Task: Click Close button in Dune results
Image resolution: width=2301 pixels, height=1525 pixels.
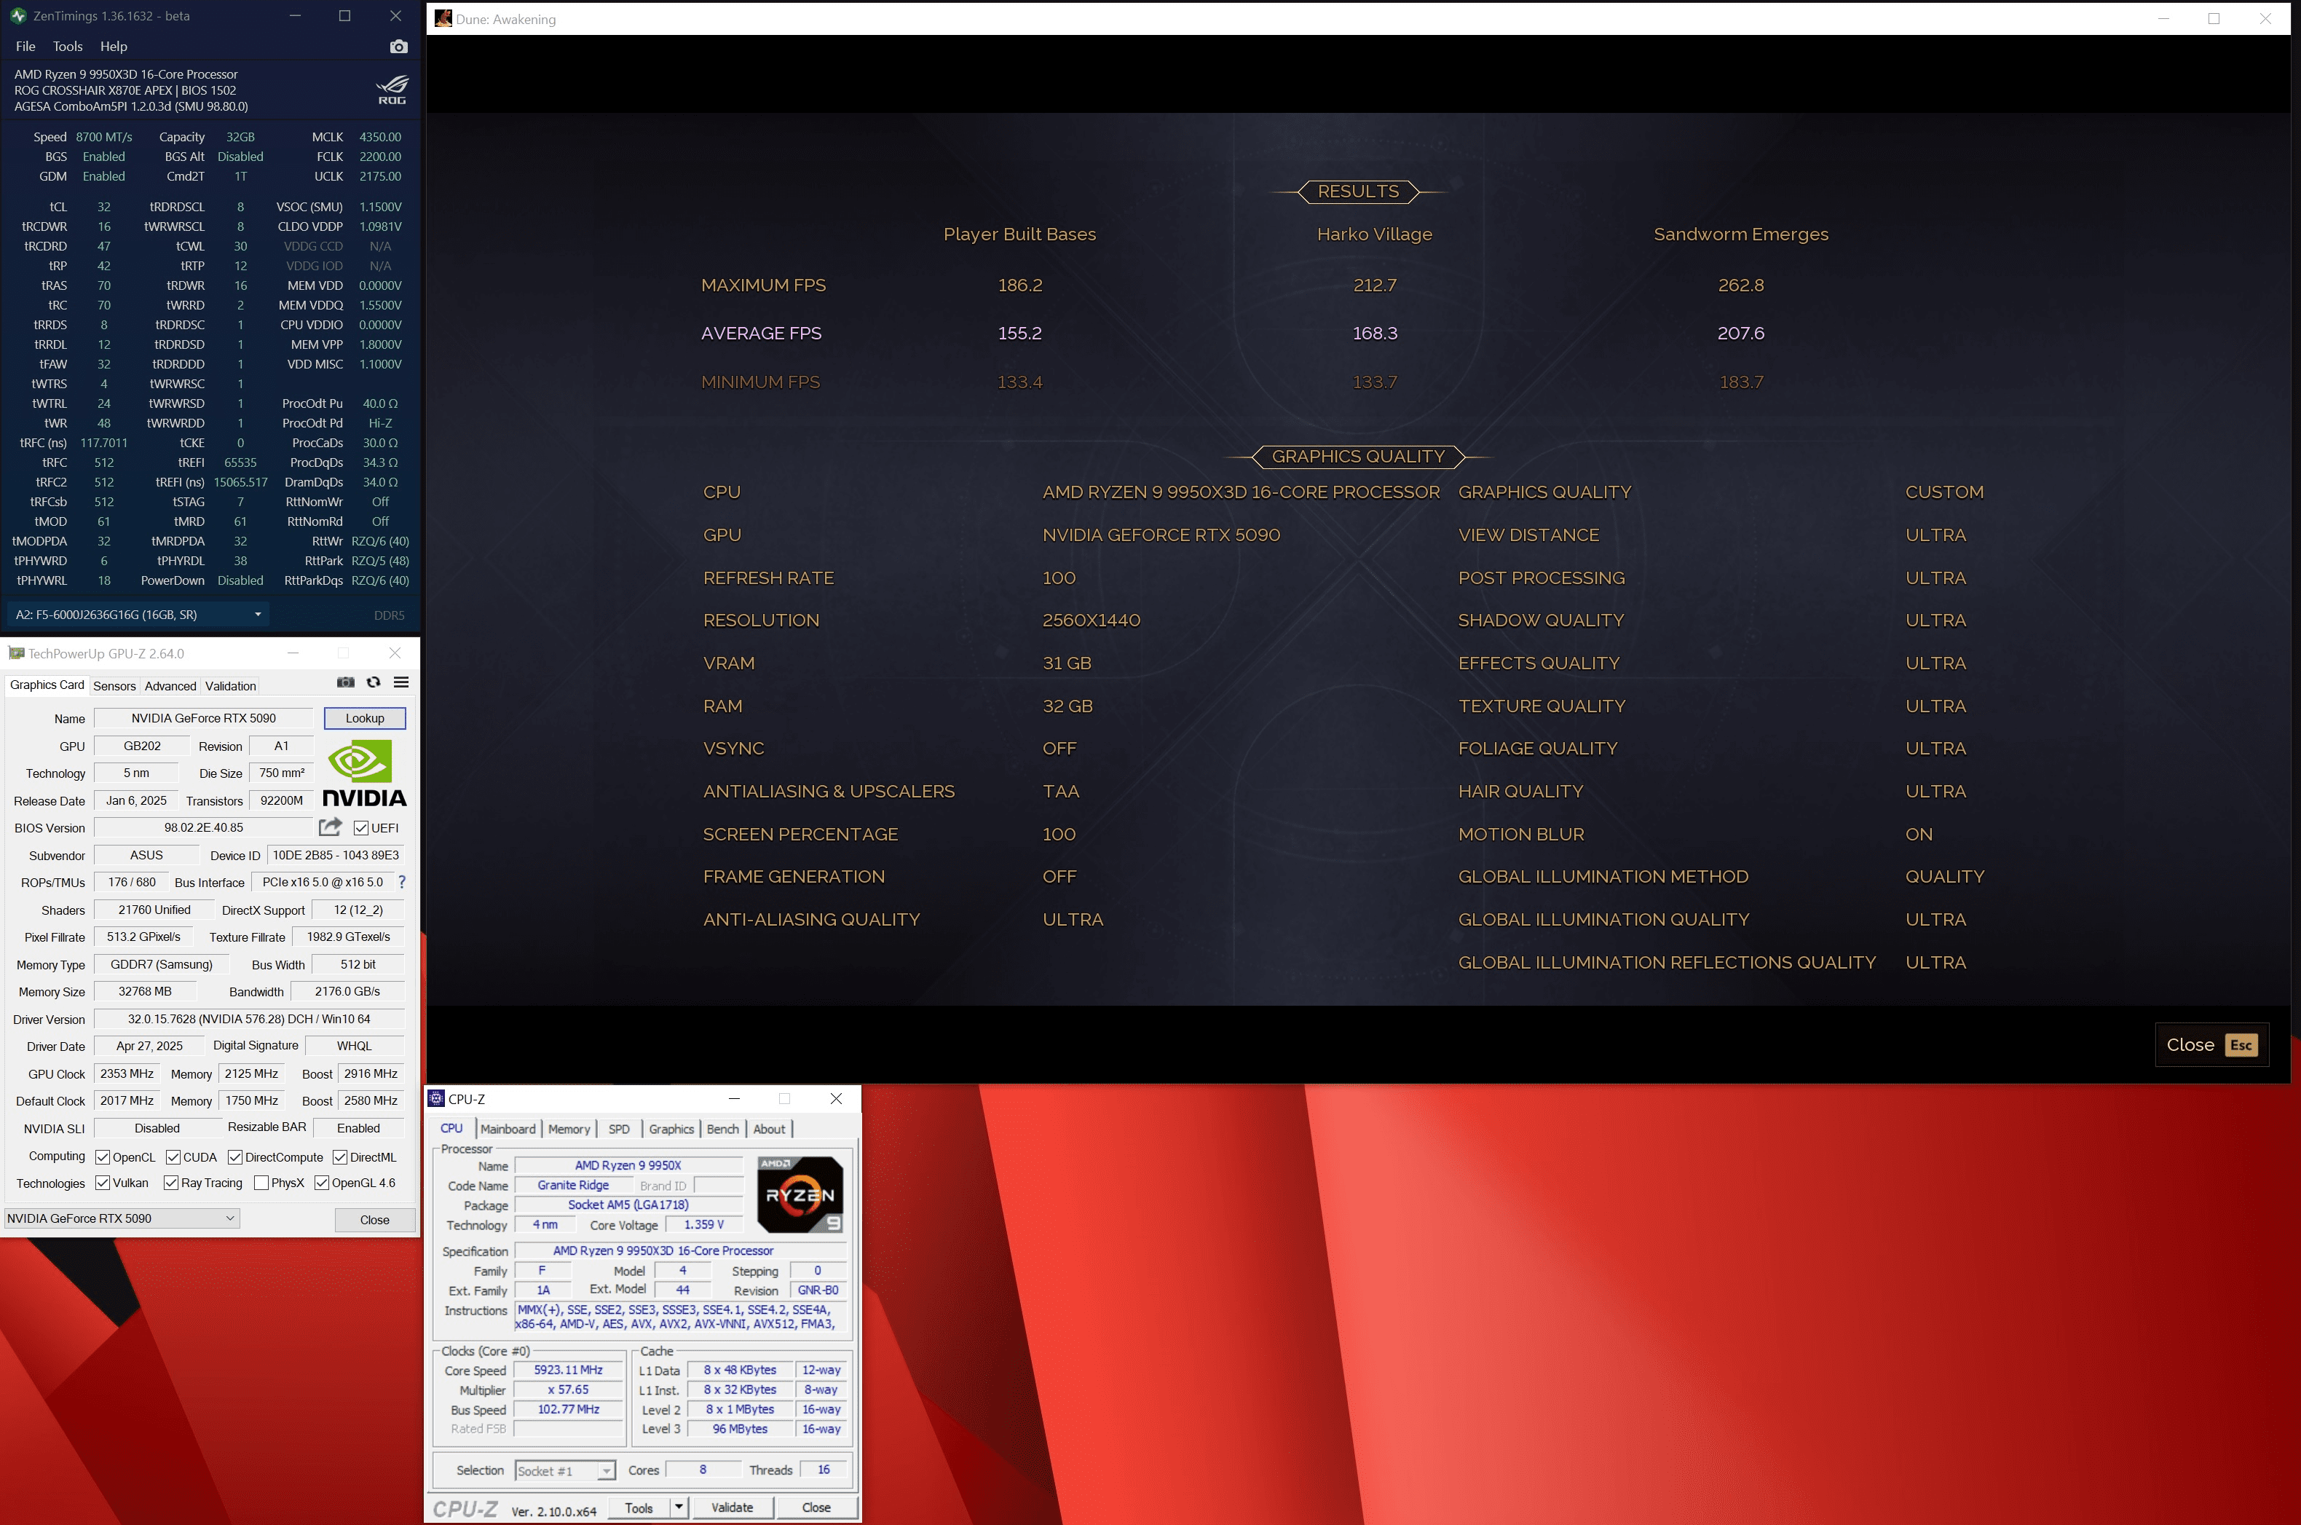Action: pyautogui.click(x=2211, y=1046)
